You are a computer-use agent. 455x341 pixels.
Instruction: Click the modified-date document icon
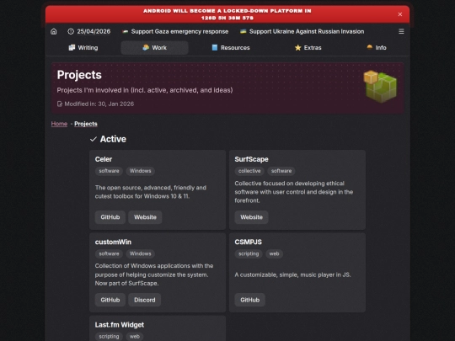[60, 104]
